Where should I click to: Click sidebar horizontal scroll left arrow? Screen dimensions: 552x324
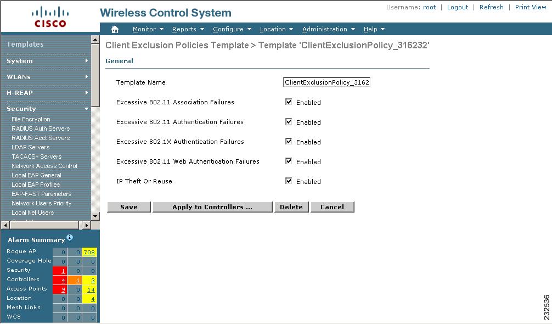5,225
